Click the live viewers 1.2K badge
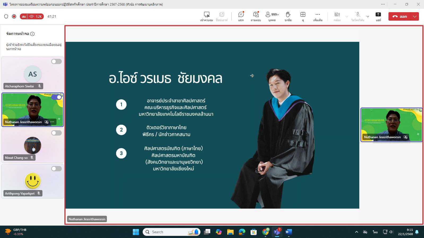424x238 pixels. coord(32,16)
